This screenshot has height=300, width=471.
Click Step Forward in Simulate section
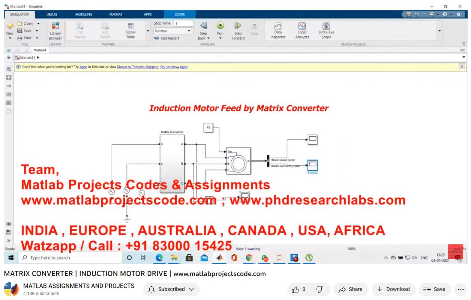coord(238,31)
